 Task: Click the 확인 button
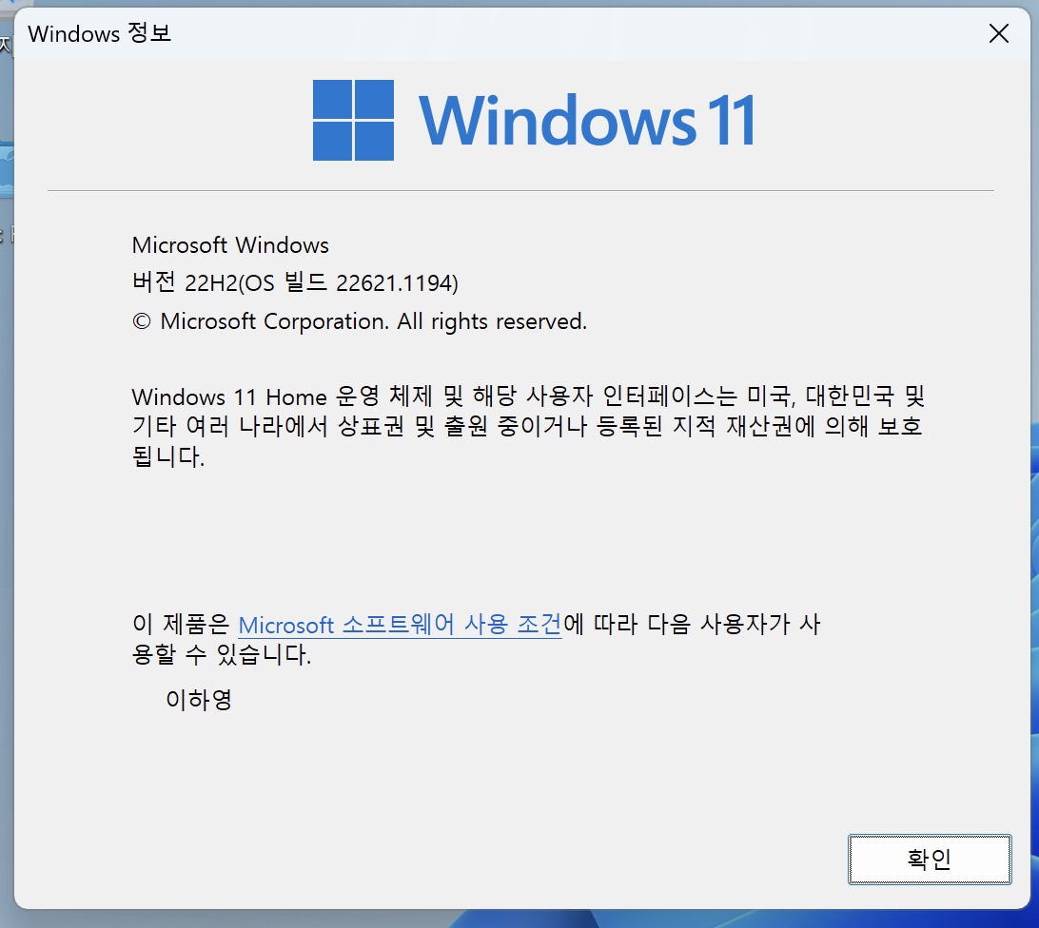point(930,860)
